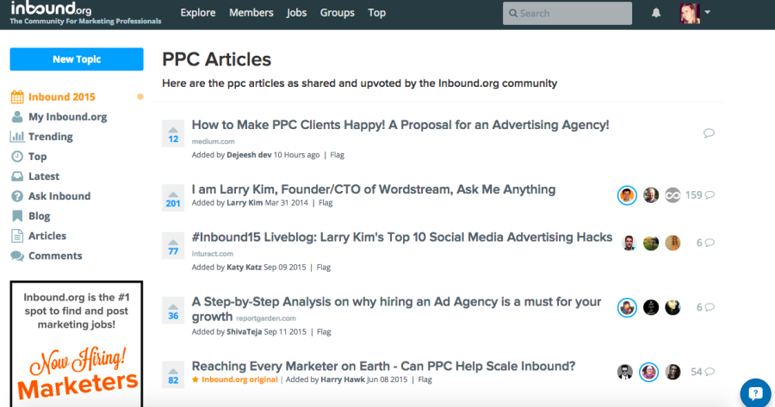Flag the Reaching Every Marketer article
This screenshot has width=775, height=407.
pos(425,379)
